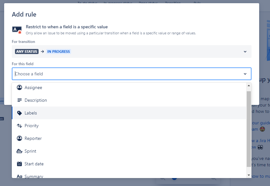Click the blue rule lock badge icon

(x=17, y=29)
